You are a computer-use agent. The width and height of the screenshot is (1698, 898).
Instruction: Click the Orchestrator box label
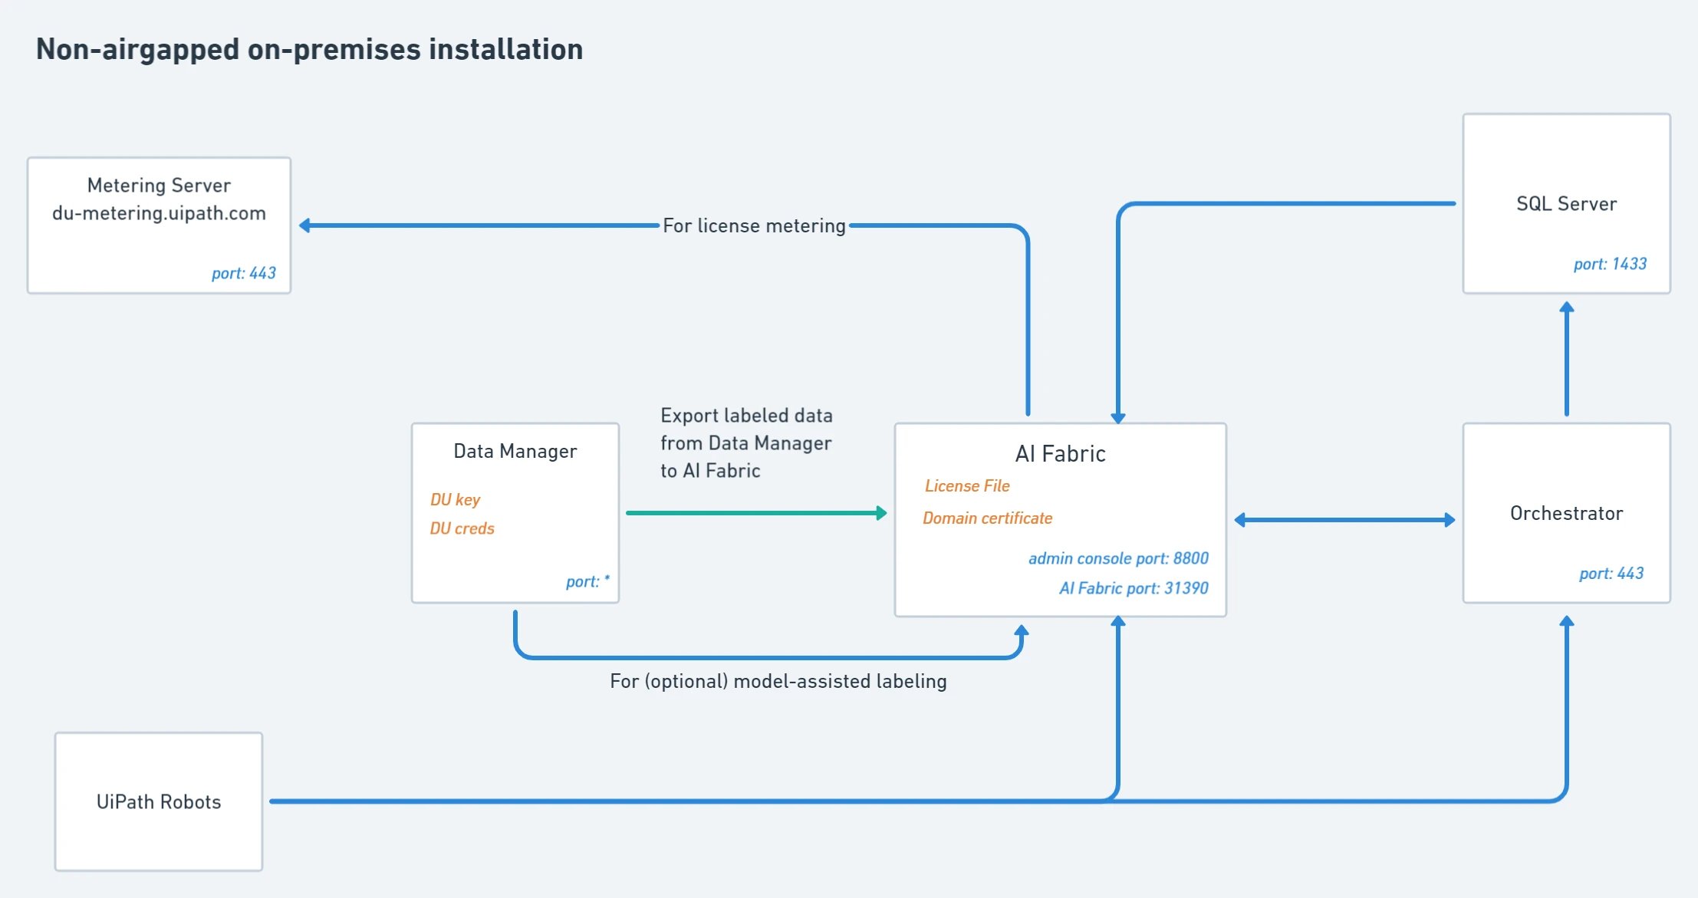click(x=1566, y=513)
